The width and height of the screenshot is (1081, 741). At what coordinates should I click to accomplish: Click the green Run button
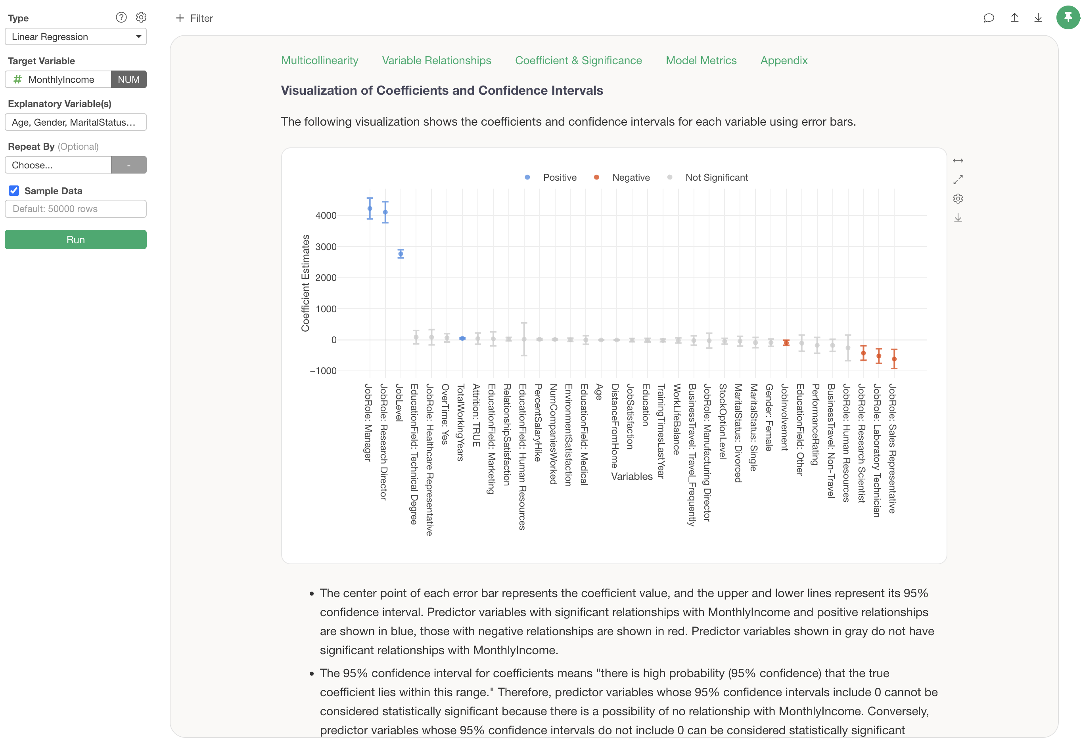76,240
